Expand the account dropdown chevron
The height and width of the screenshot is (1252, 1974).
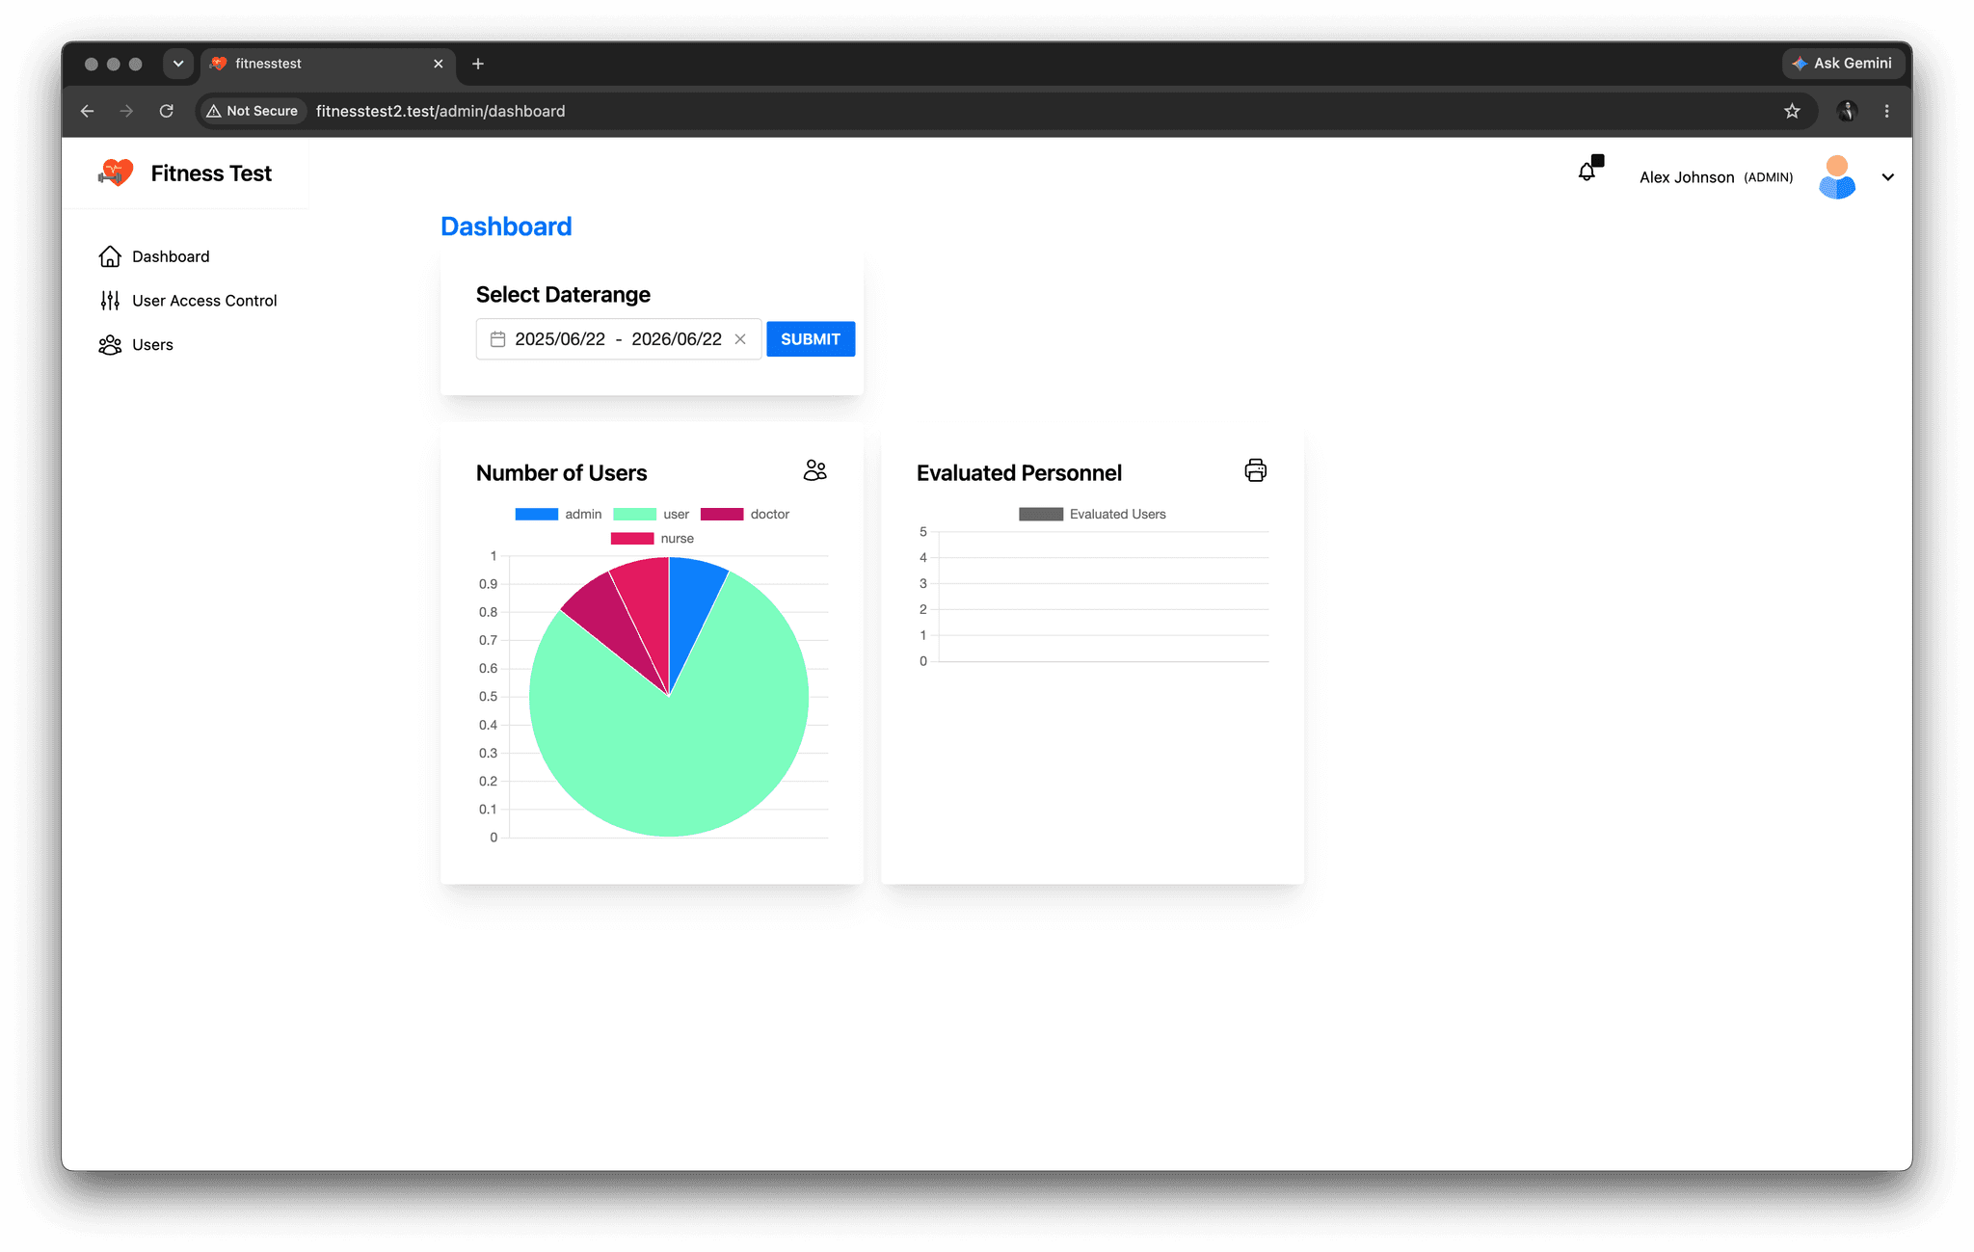point(1887,177)
